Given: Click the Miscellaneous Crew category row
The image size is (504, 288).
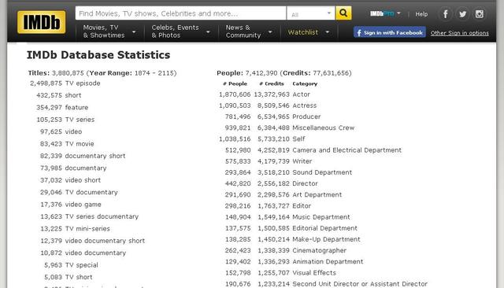Looking at the screenshot, I should [x=290, y=127].
